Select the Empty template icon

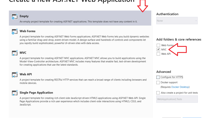click(x=15, y=16)
